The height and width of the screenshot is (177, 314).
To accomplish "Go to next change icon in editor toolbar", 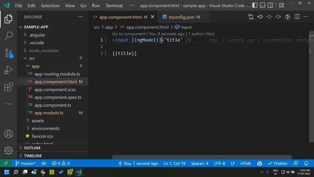I will point(278,17).
